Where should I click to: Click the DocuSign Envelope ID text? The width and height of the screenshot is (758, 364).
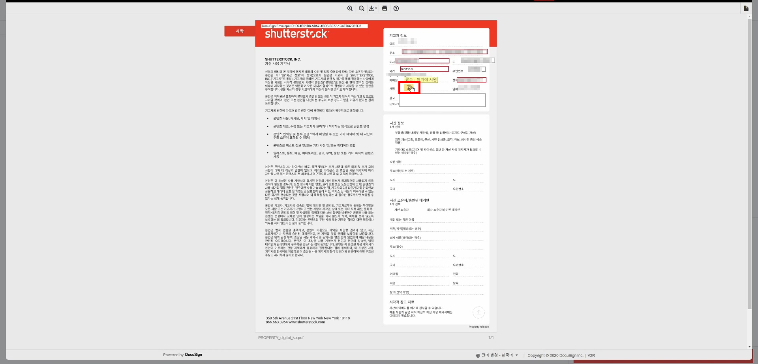click(311, 26)
